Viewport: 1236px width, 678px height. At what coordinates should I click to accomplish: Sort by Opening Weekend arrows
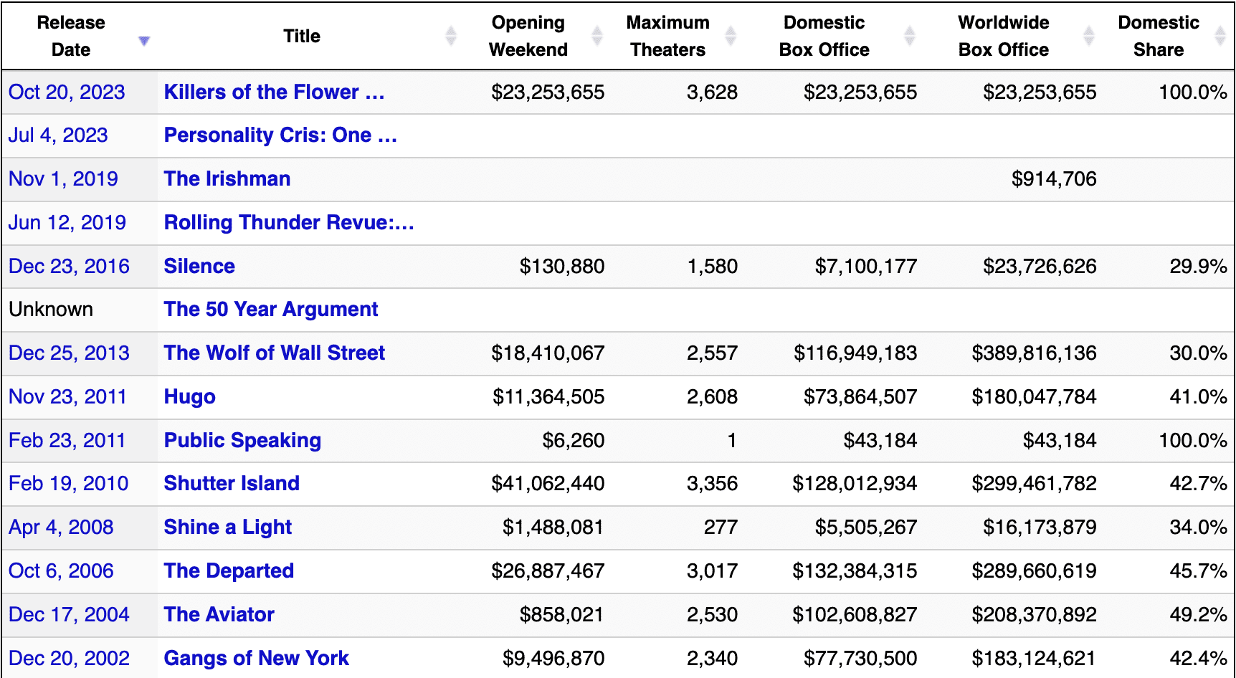click(597, 36)
